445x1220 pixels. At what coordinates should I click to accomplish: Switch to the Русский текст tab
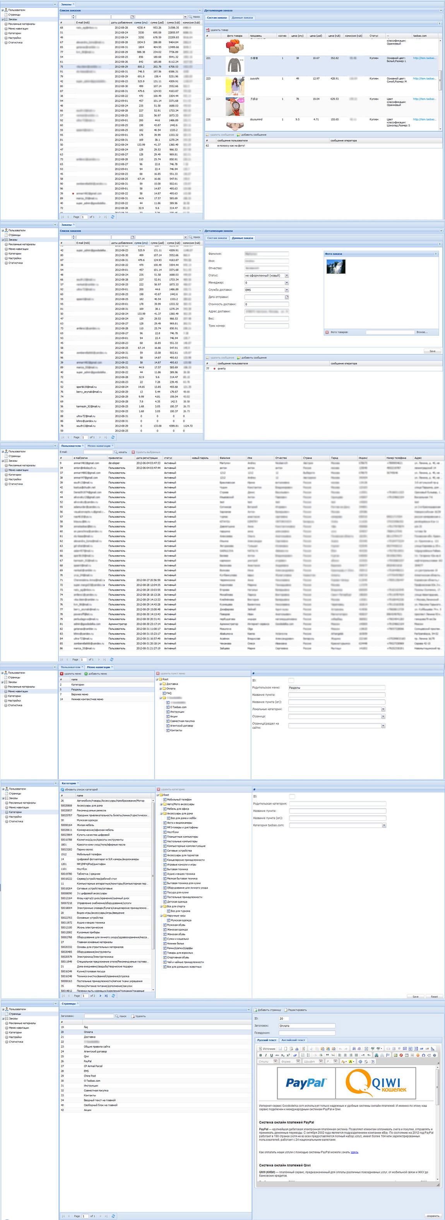coord(267,1041)
